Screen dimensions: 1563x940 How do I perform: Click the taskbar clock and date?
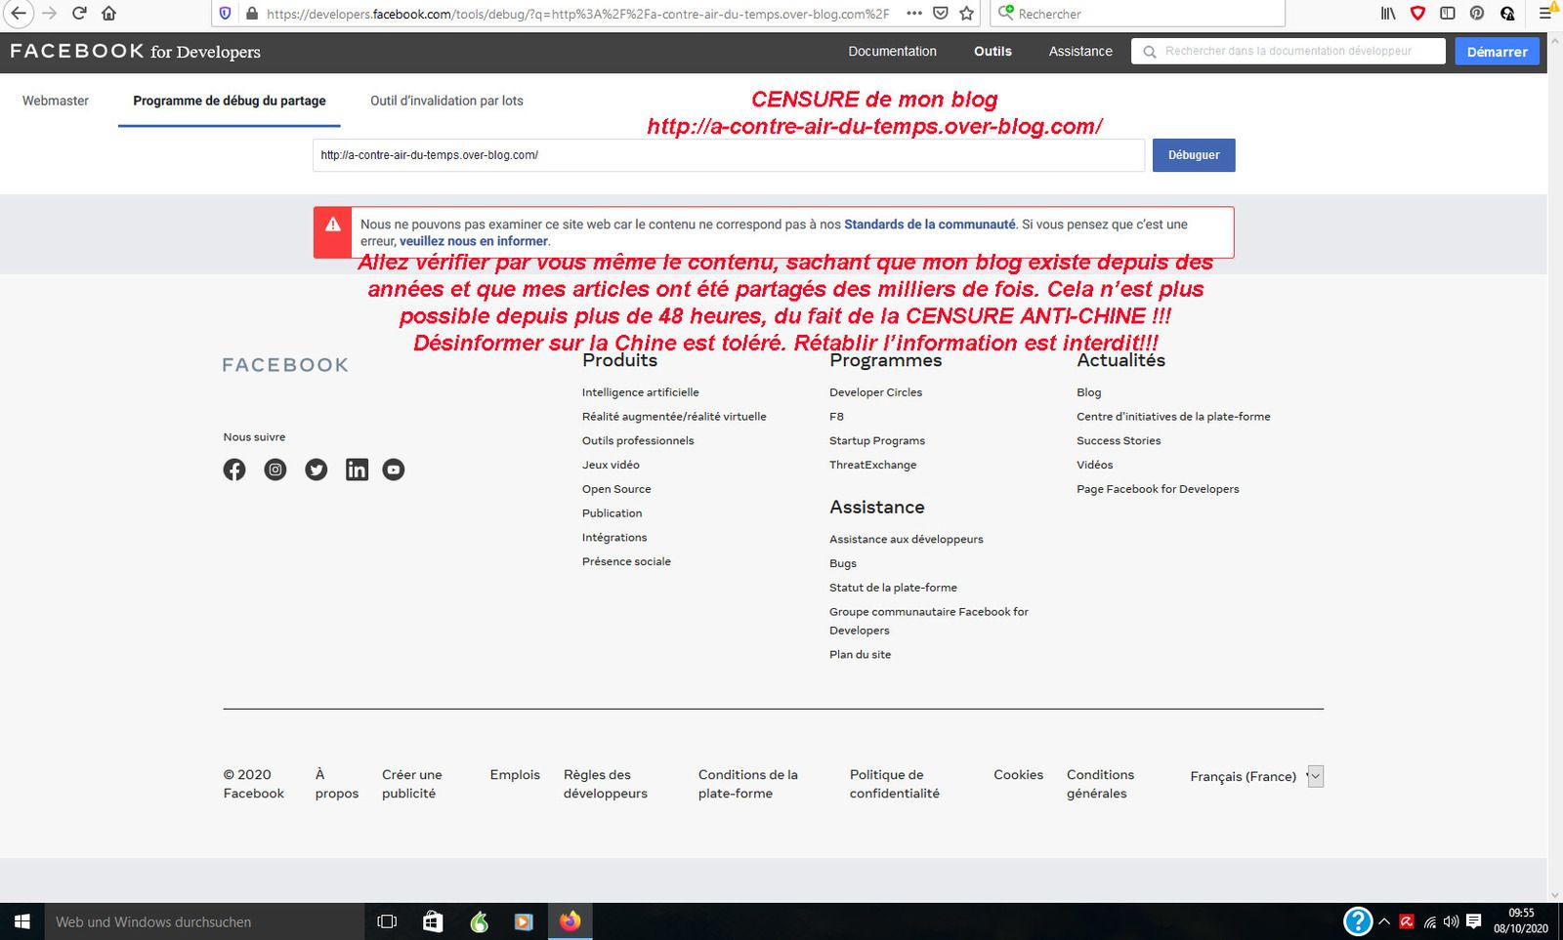click(1521, 921)
